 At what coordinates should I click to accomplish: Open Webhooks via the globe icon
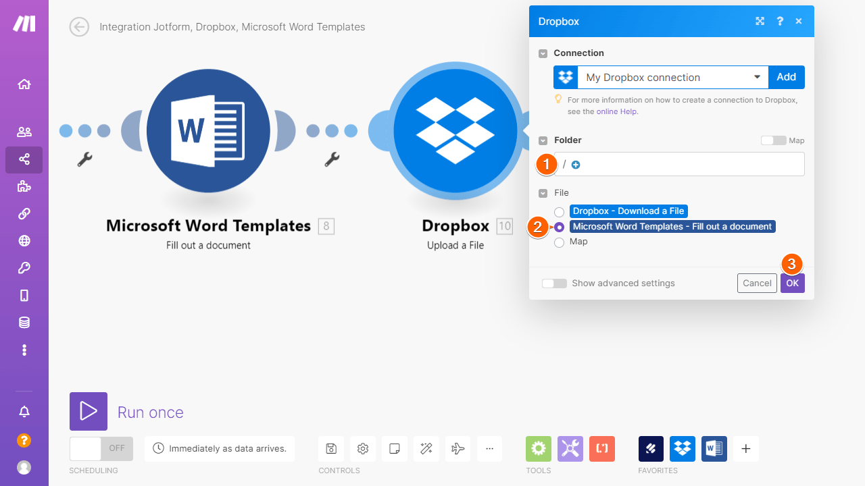pos(24,241)
